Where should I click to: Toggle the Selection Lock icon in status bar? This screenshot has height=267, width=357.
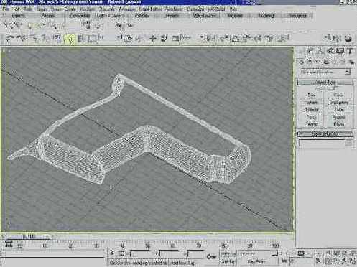coord(112,253)
